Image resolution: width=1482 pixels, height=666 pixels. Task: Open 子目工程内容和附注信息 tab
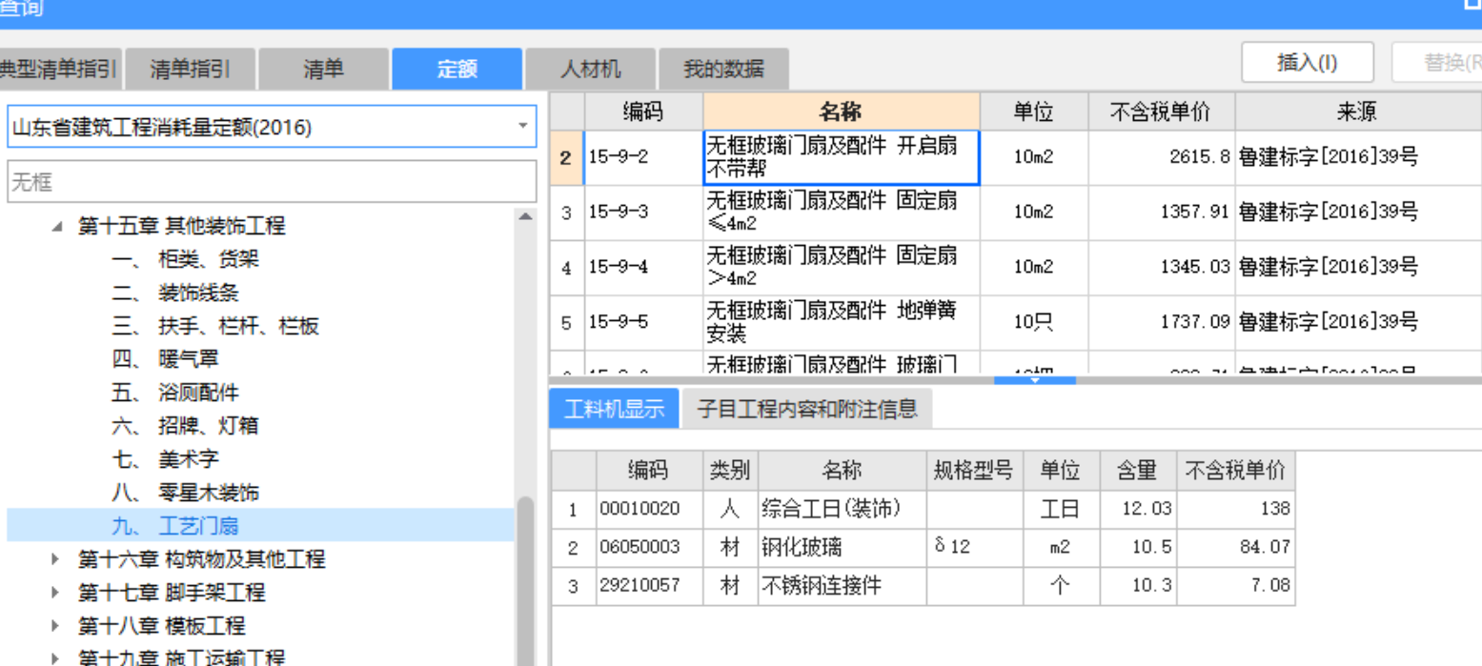pyautogui.click(x=806, y=410)
